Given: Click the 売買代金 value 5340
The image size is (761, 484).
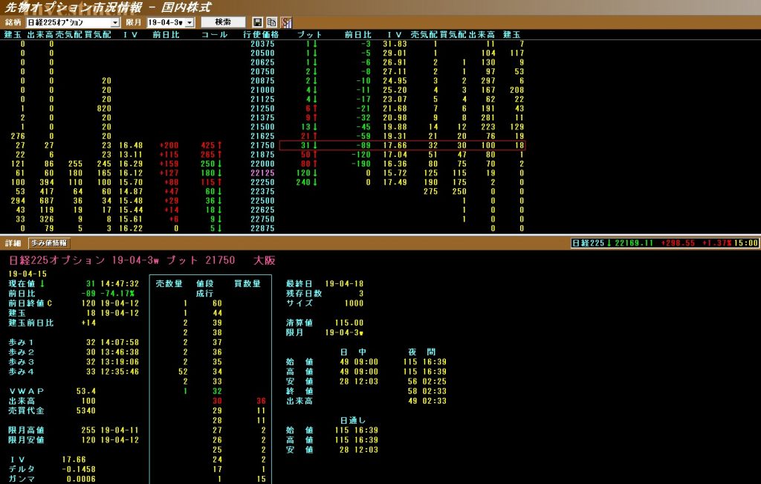Looking at the screenshot, I should [86, 410].
